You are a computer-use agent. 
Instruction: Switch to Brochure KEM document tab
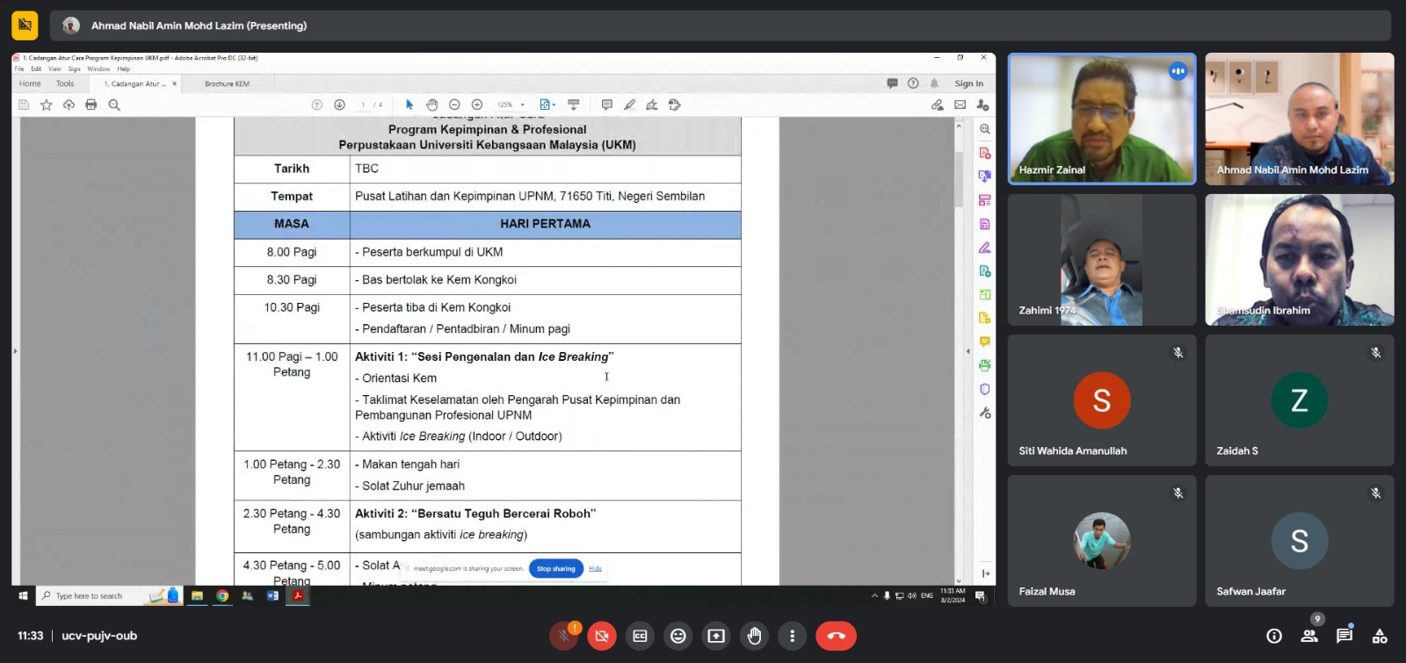click(227, 83)
